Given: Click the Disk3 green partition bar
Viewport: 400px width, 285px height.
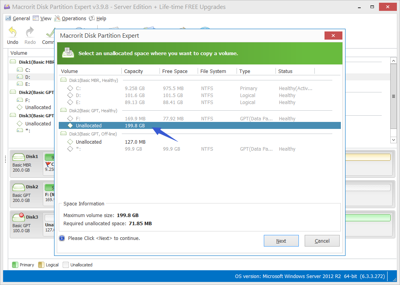Looking at the screenshot, I should tap(368, 218).
